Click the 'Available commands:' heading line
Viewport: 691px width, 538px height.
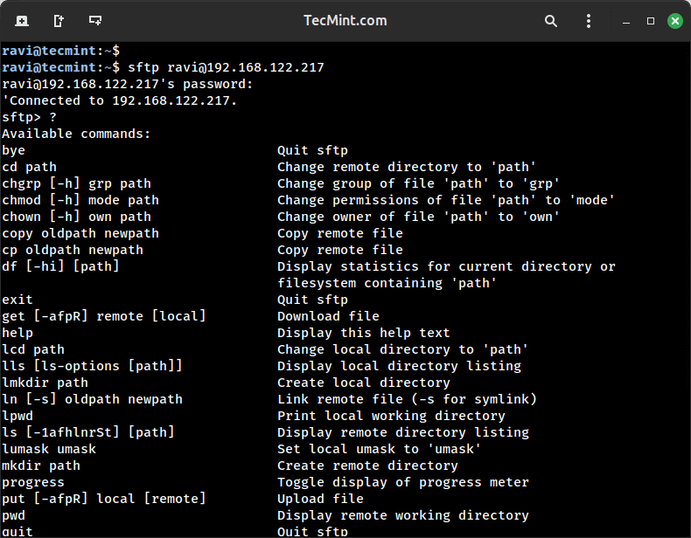click(x=76, y=134)
